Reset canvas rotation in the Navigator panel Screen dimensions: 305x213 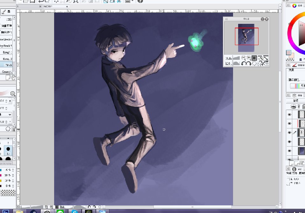pyautogui.click(x=254, y=63)
